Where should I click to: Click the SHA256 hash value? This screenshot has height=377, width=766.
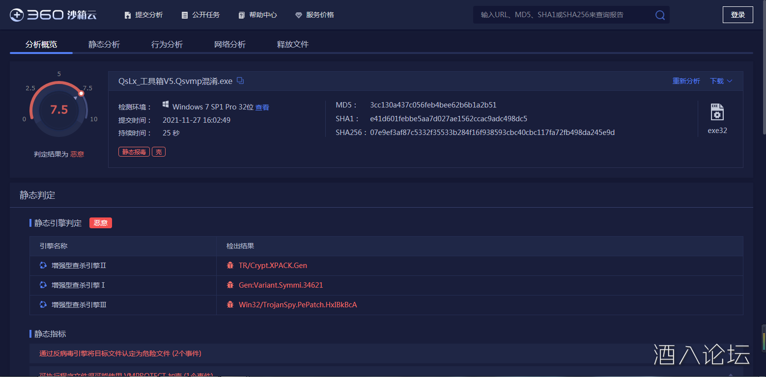pos(492,133)
